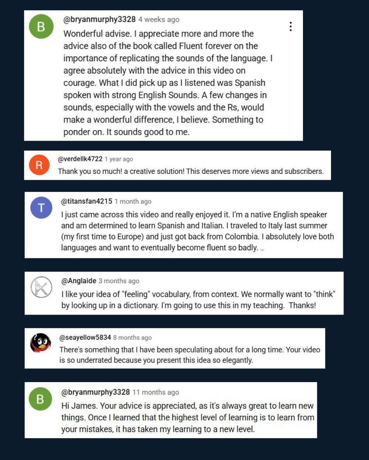Image resolution: width=369 pixels, height=460 pixels.
Task: Click the '8 months ago' timestamp
Action: [132, 337]
